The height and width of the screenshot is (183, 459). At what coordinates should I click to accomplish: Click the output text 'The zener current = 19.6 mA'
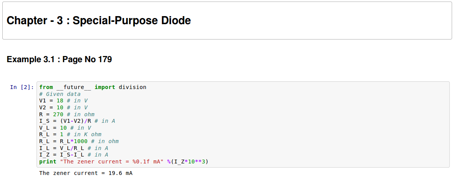click(x=86, y=173)
